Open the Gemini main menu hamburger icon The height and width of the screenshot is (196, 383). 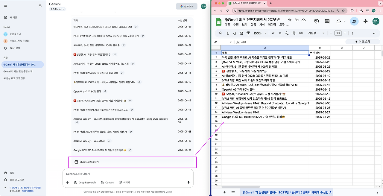coord(5,6)
